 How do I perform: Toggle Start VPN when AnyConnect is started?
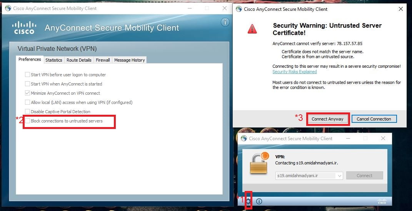(27, 84)
